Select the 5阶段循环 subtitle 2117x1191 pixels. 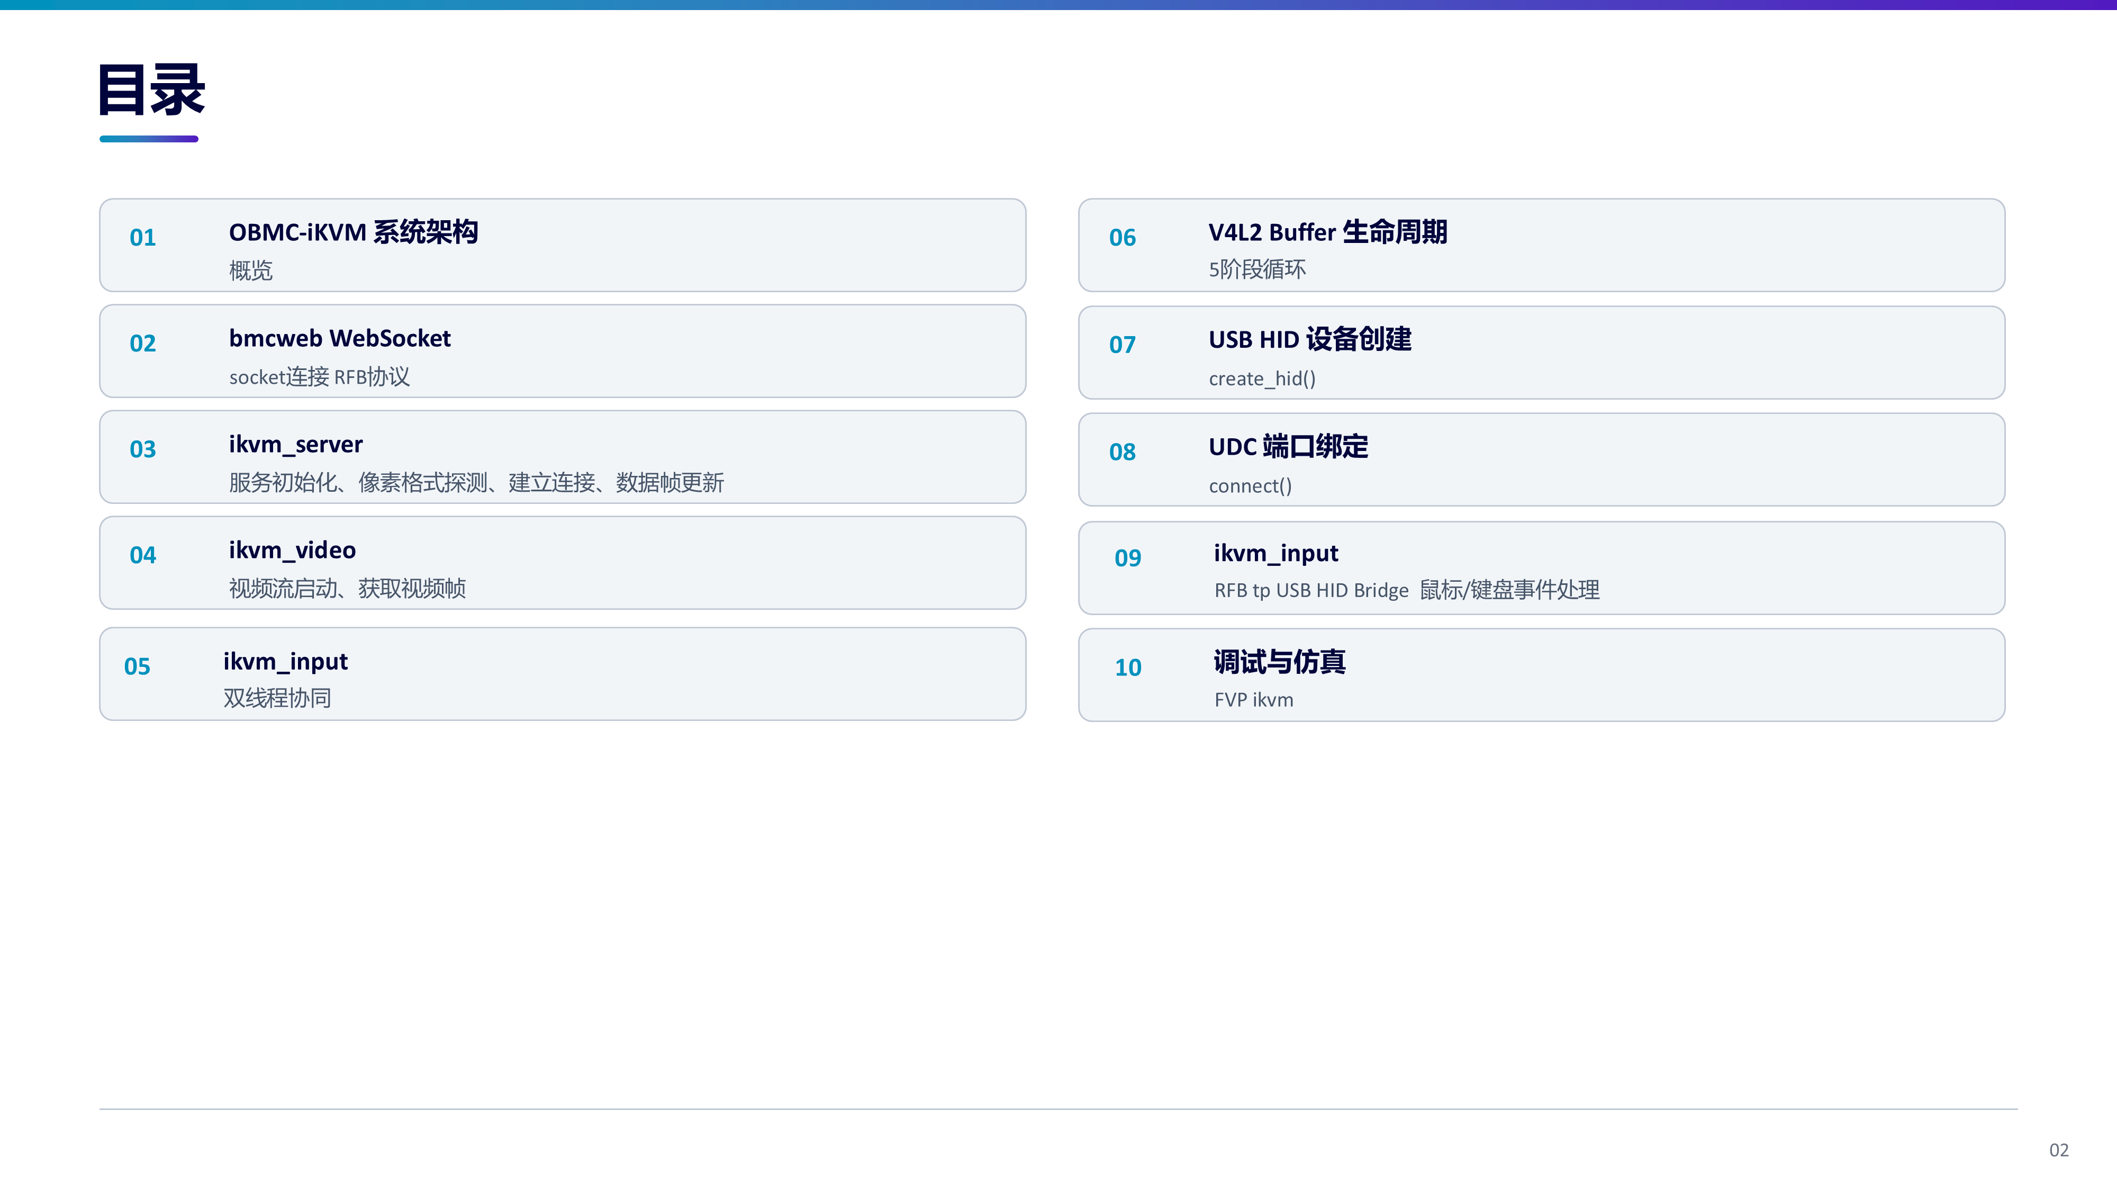tap(1257, 269)
